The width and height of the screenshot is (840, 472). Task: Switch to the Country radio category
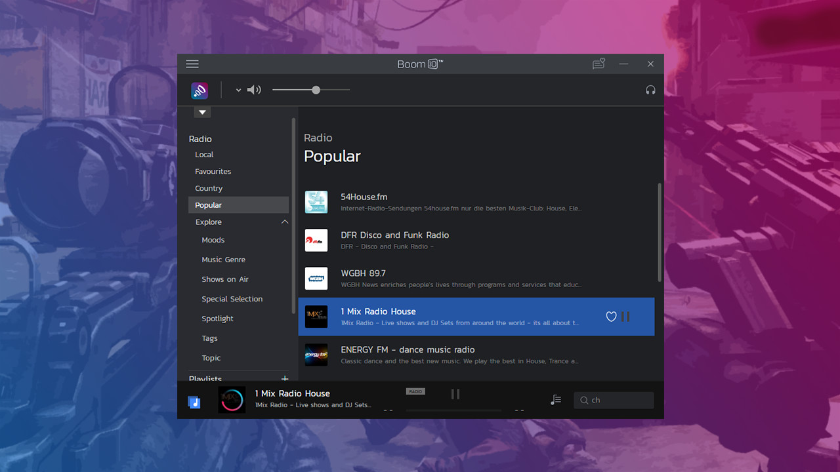(x=209, y=188)
